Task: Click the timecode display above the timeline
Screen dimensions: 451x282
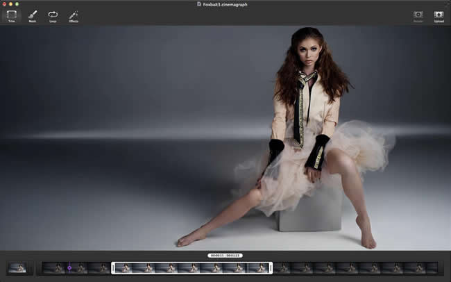Action: pos(225,256)
